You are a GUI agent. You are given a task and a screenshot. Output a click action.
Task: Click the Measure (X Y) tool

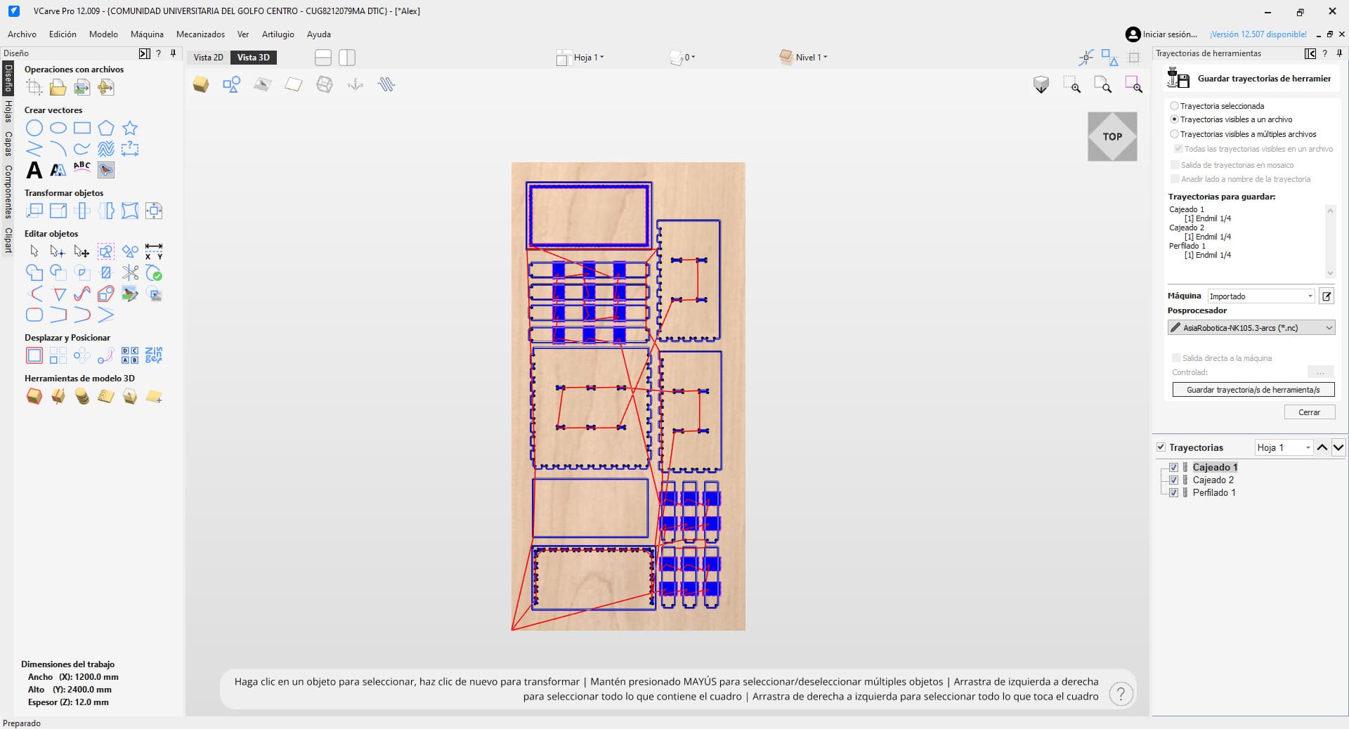tap(154, 251)
